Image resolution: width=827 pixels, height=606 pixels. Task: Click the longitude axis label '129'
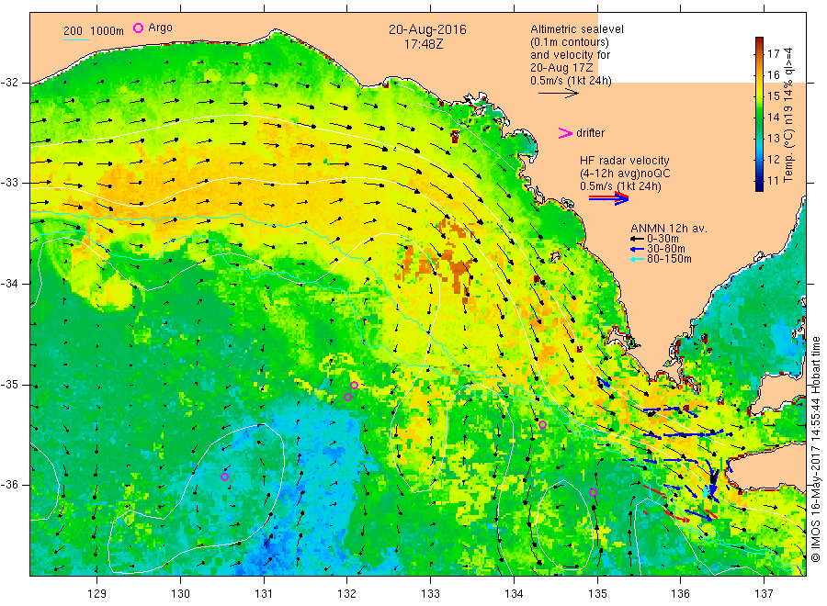tap(97, 594)
